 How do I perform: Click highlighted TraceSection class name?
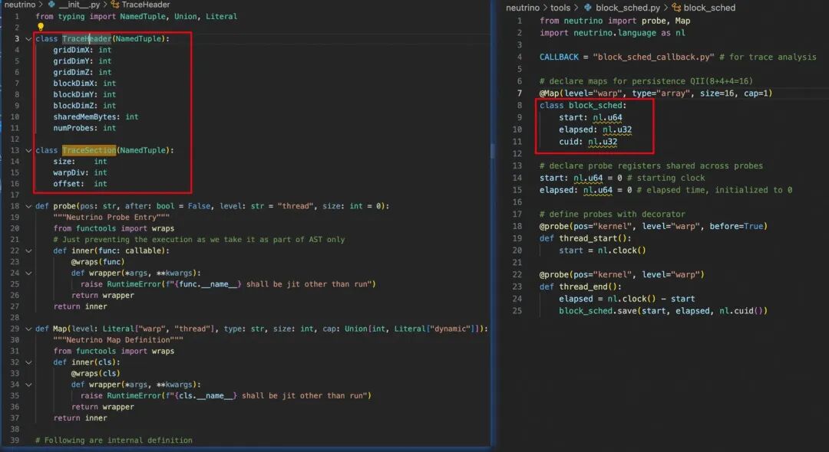pyautogui.click(x=89, y=150)
